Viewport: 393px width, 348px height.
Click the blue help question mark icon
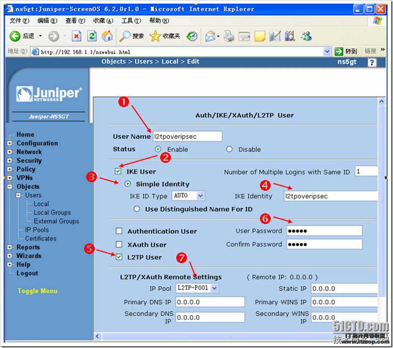(x=372, y=63)
